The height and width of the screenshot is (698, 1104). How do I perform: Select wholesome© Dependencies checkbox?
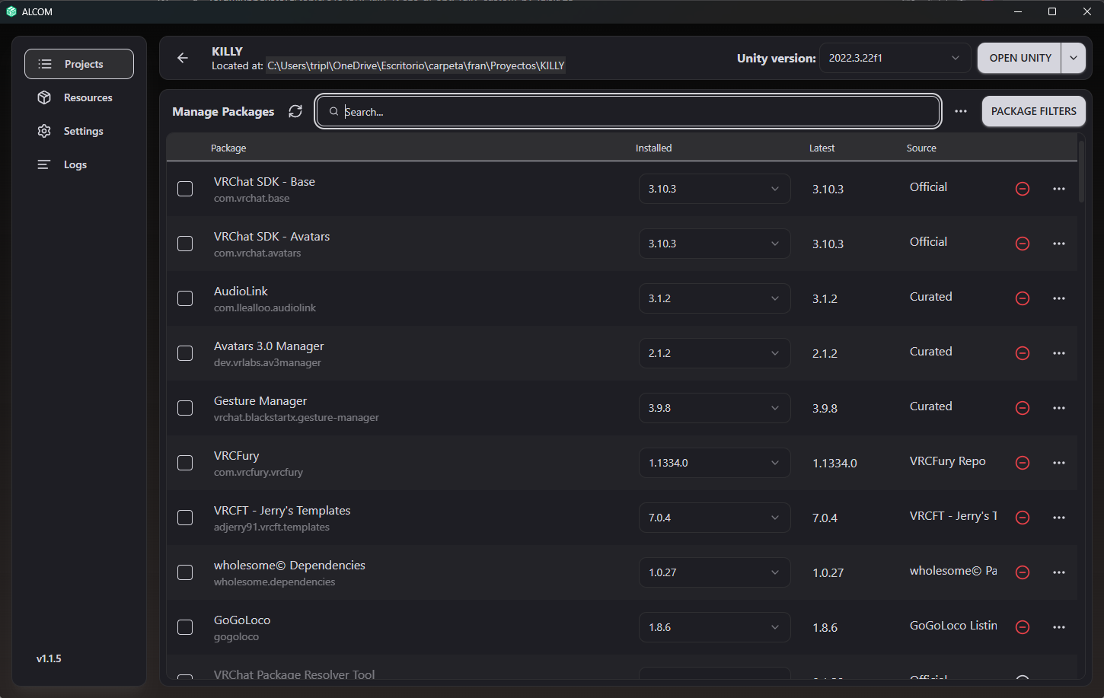(x=185, y=572)
